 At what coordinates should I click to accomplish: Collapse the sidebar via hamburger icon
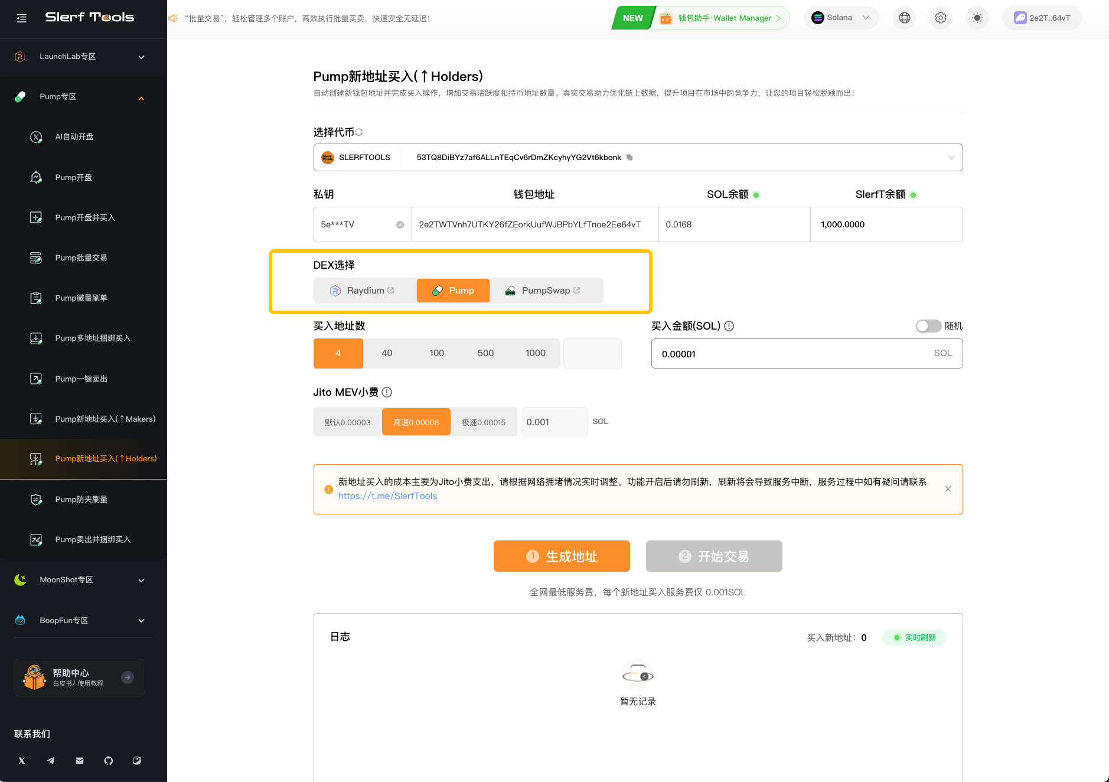coord(22,18)
